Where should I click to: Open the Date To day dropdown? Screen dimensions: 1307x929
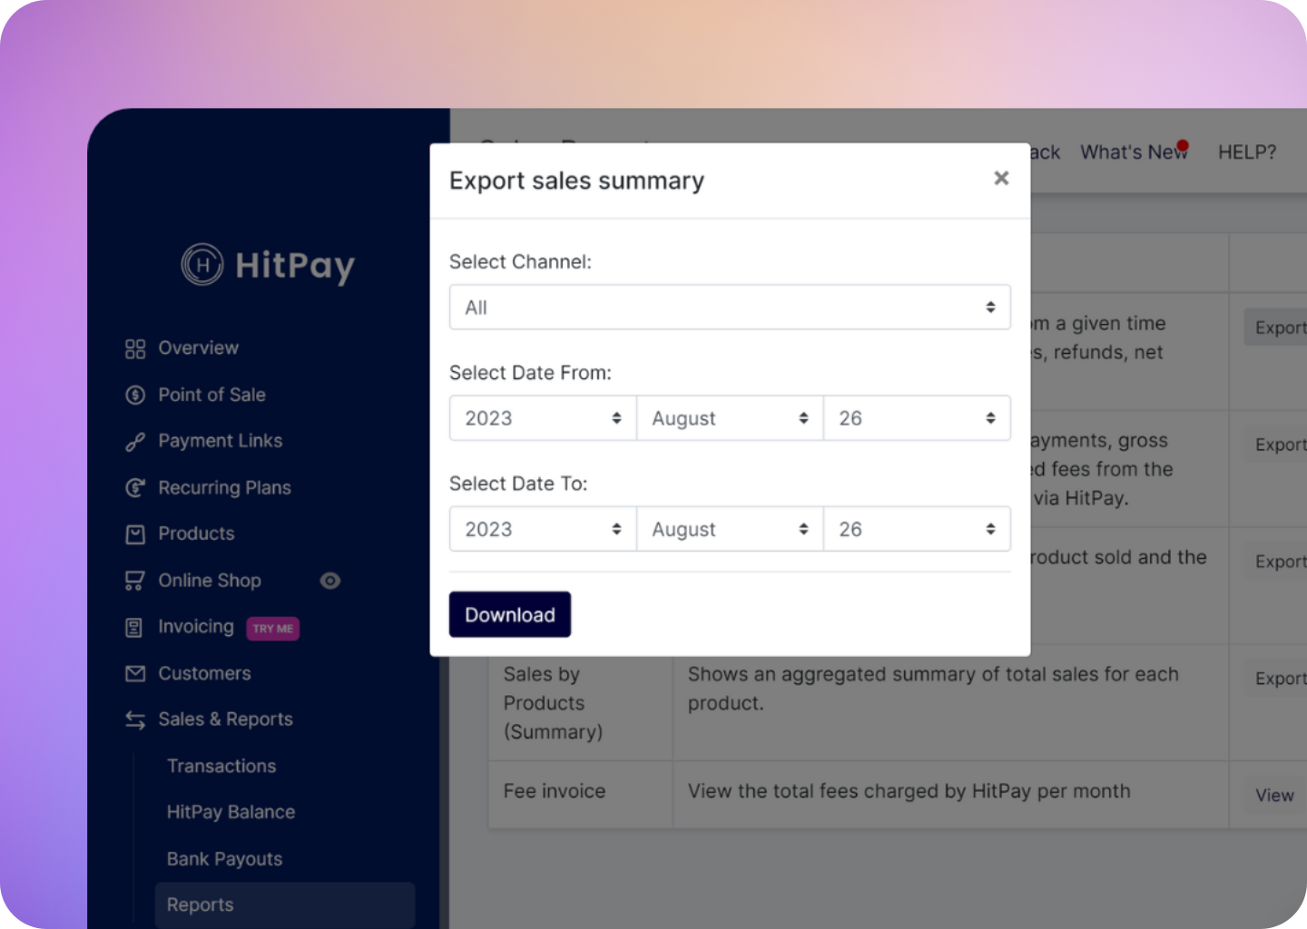[x=917, y=529]
